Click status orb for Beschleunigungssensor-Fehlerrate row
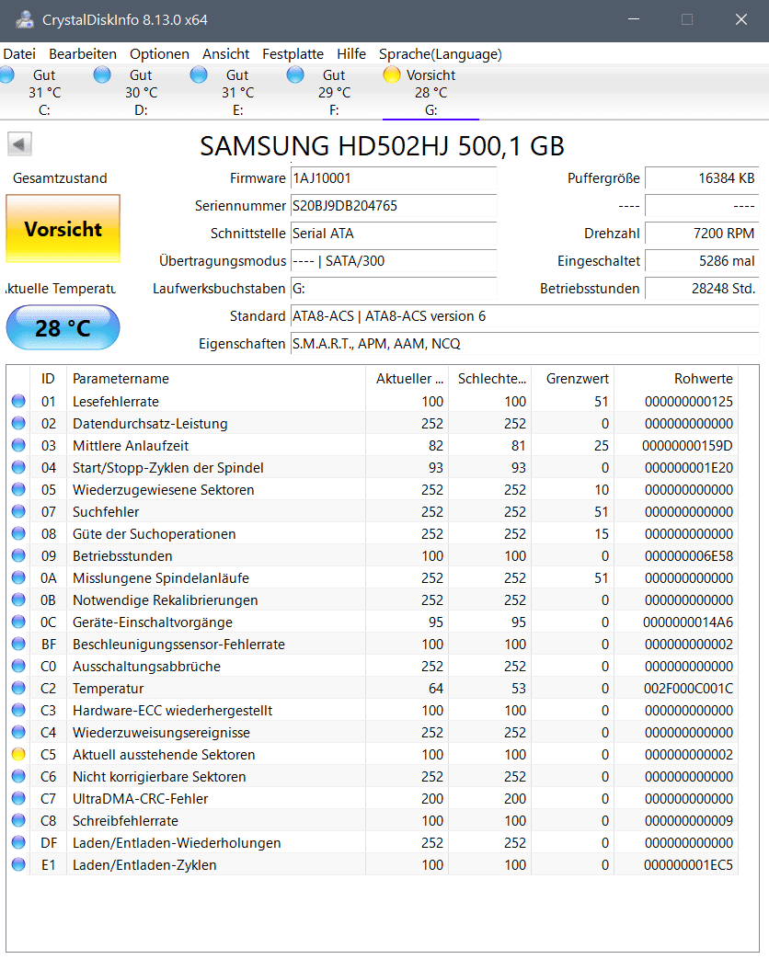This screenshot has width=769, height=959. (18, 644)
